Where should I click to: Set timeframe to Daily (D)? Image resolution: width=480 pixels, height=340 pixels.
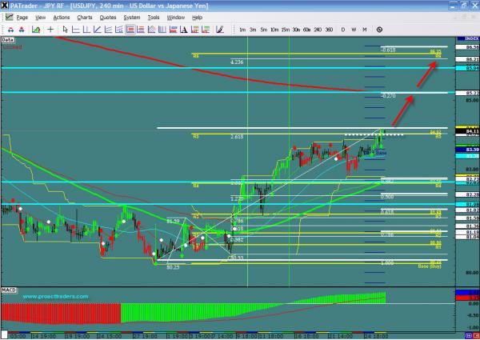pos(343,30)
